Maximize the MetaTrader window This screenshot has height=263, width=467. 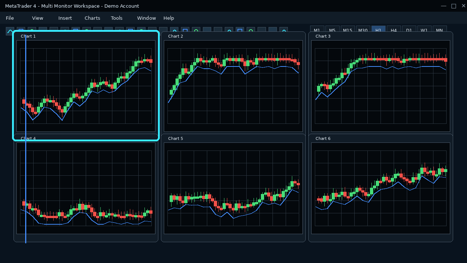pos(454,6)
